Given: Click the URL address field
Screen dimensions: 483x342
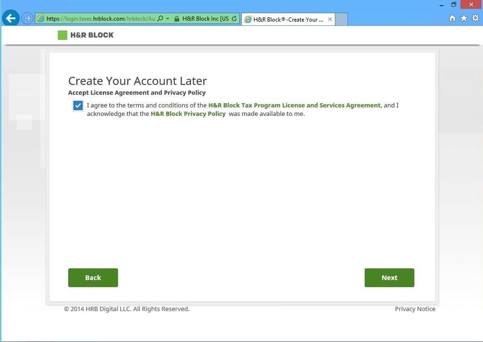Looking at the screenshot, I should [x=101, y=19].
